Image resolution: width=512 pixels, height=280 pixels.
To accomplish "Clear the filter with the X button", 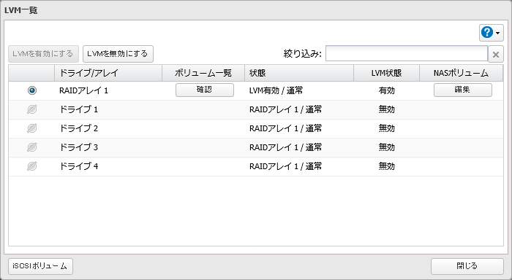I will (x=496, y=55).
